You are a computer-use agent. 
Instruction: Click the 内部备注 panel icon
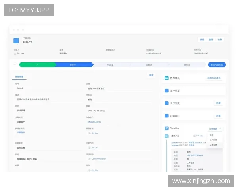click(x=167, y=116)
